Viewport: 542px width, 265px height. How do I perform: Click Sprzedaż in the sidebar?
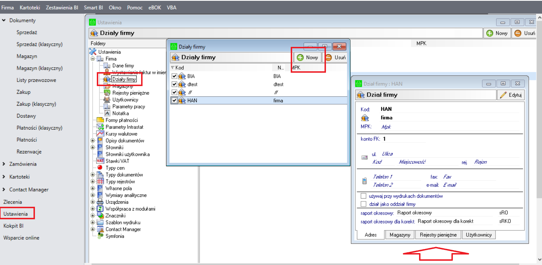click(27, 32)
